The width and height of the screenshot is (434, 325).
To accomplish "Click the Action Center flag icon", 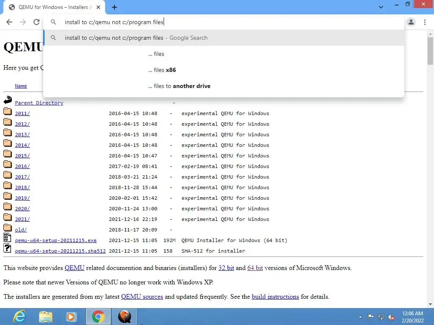I will coord(370,317).
